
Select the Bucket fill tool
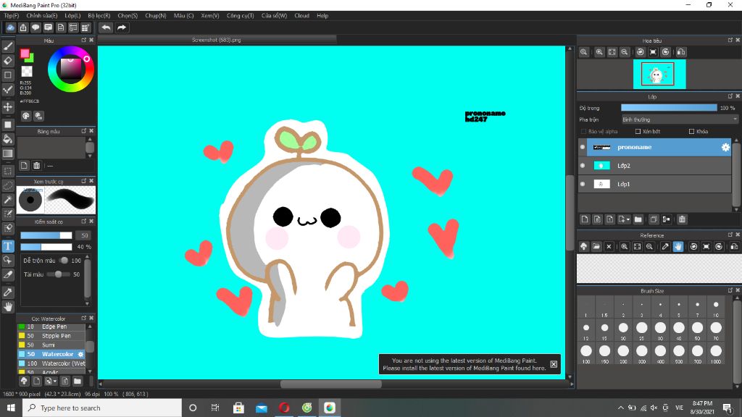(8, 138)
